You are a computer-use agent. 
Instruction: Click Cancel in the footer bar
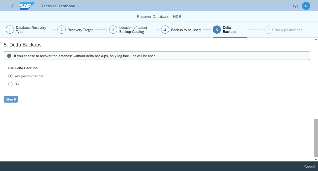[x=309, y=167]
